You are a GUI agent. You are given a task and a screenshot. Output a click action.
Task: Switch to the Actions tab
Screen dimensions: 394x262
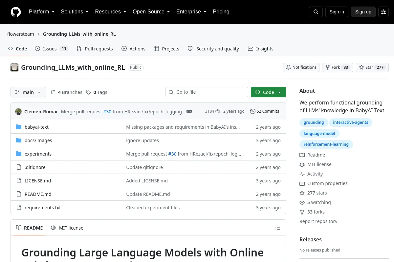133,49
